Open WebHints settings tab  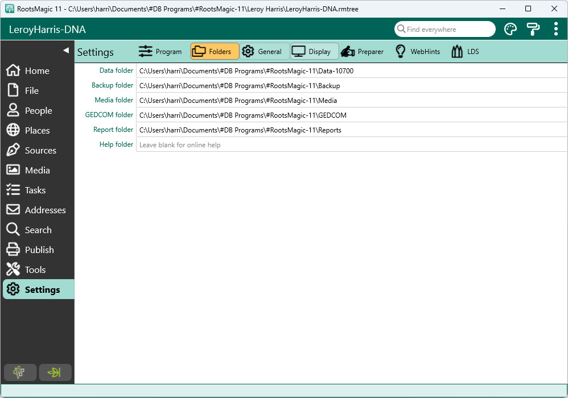click(417, 52)
